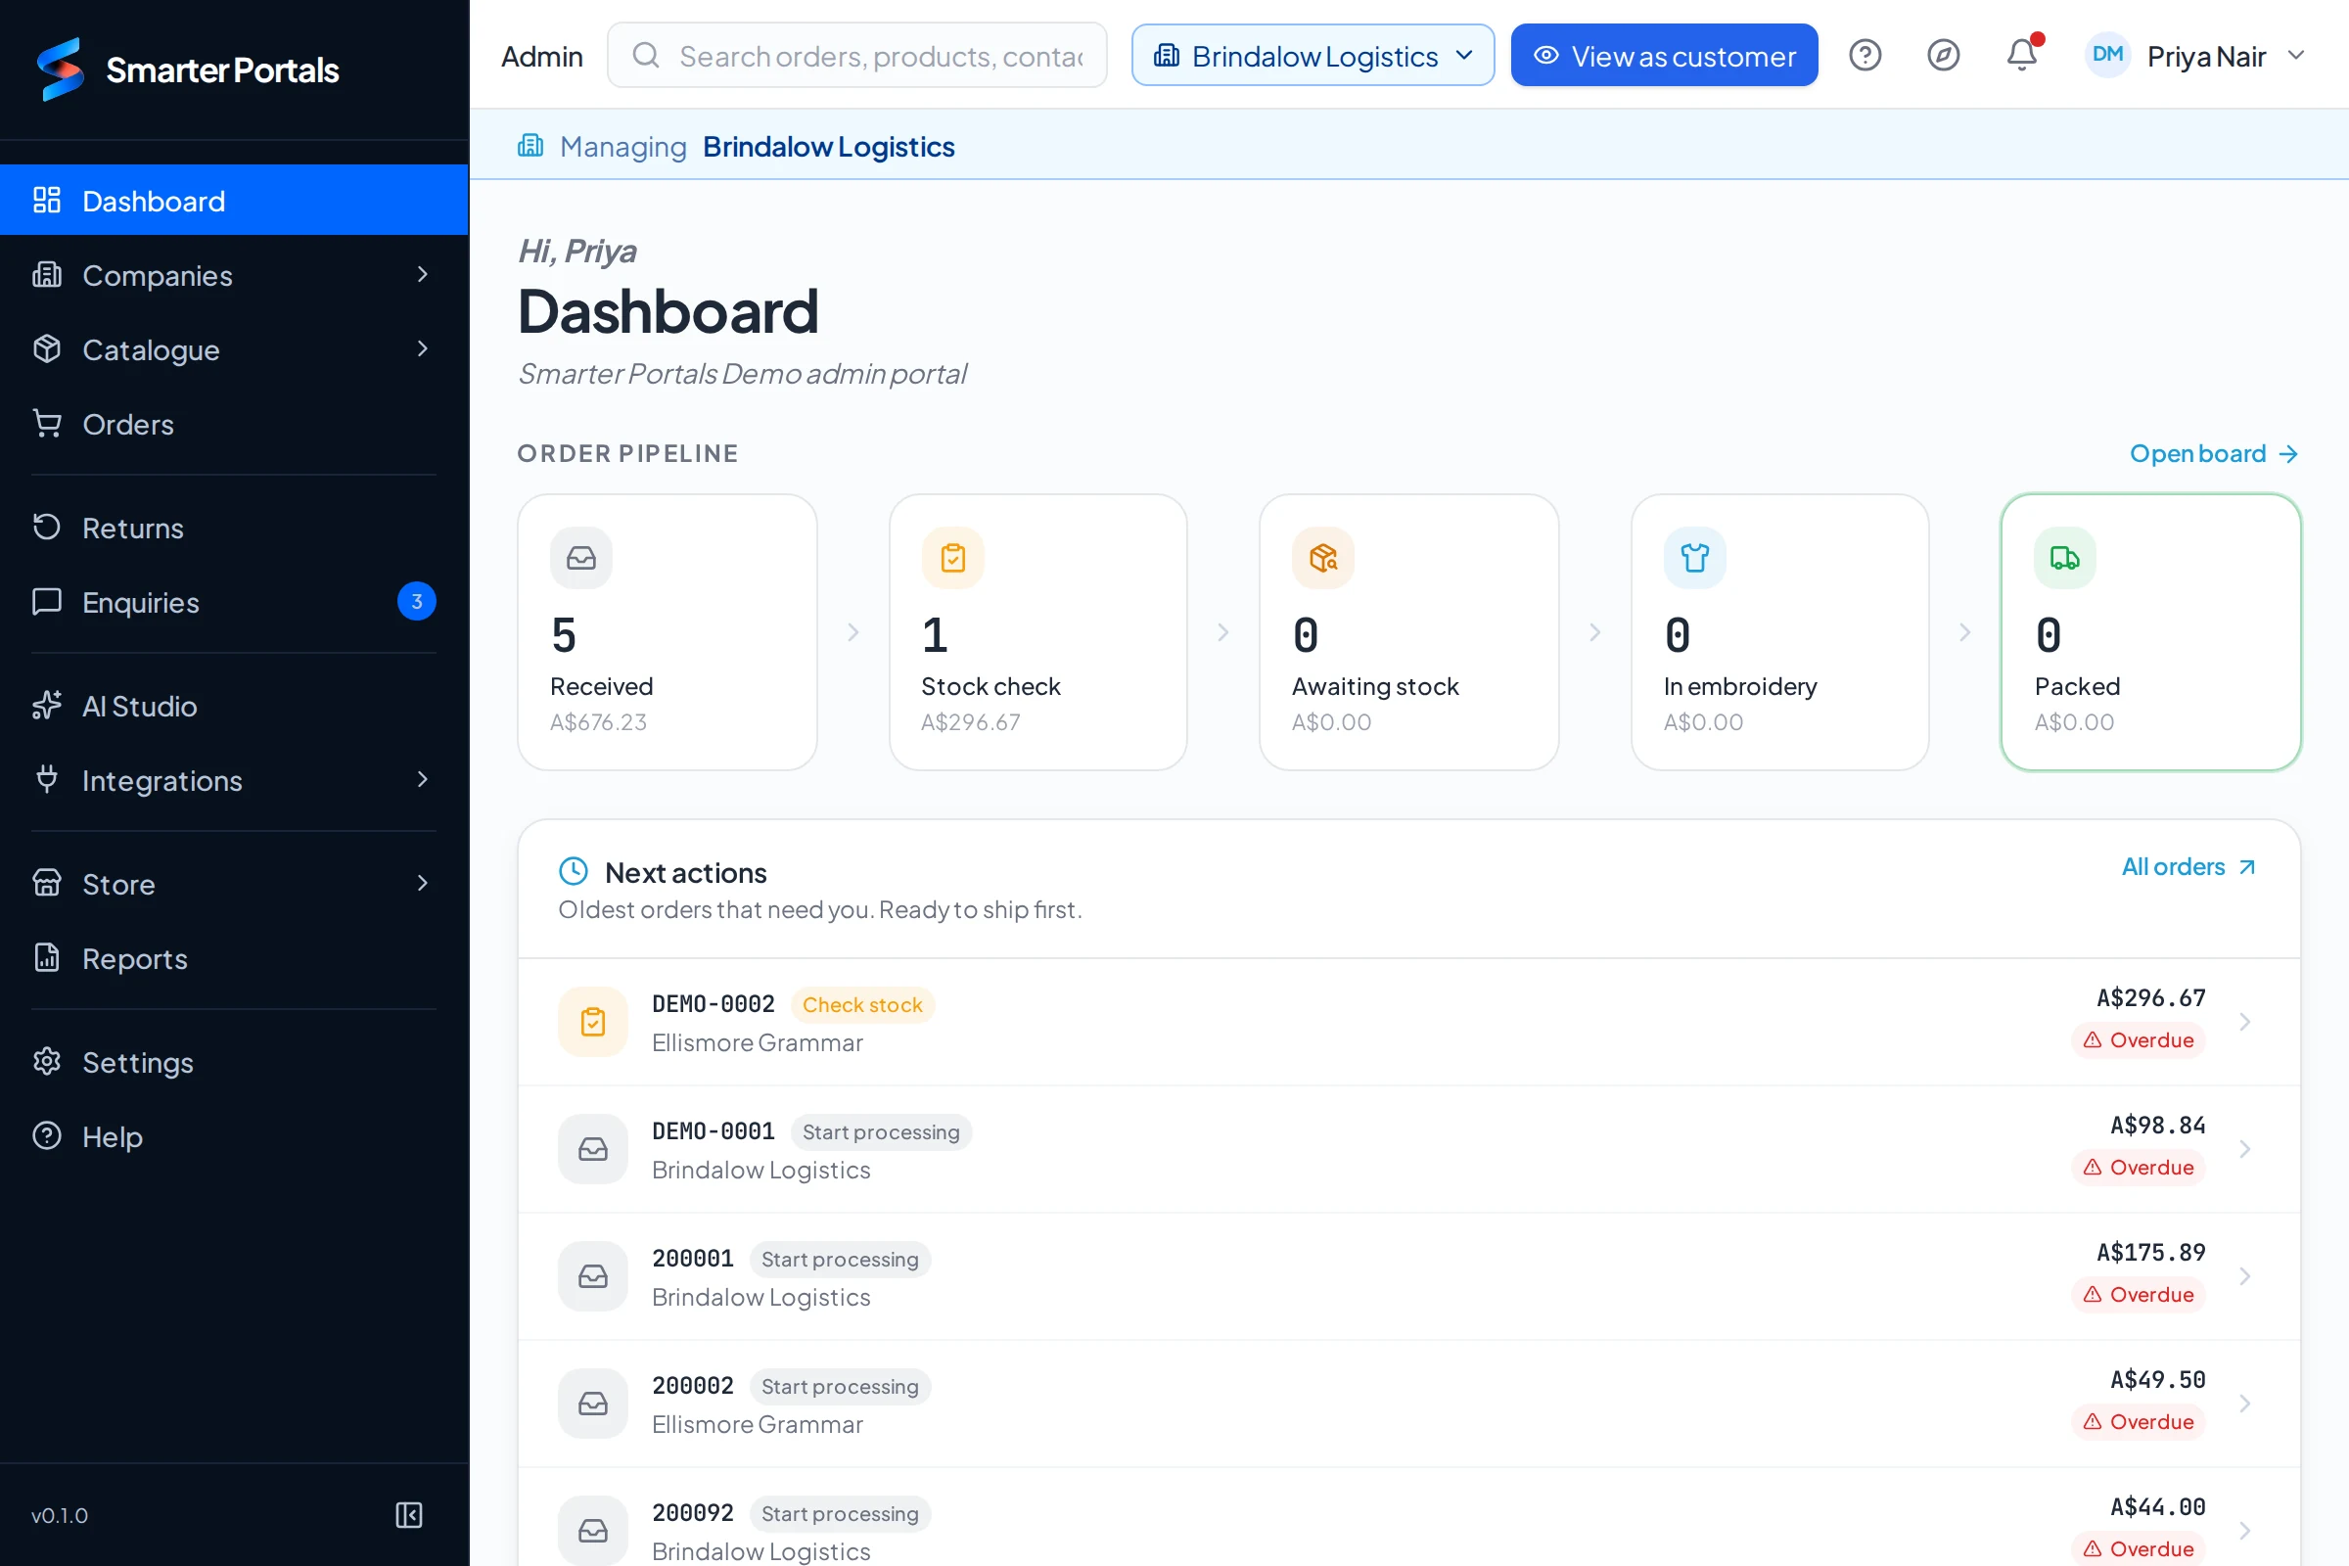Go to Dashboard in the sidebar
This screenshot has height=1566, width=2349.
234,200
